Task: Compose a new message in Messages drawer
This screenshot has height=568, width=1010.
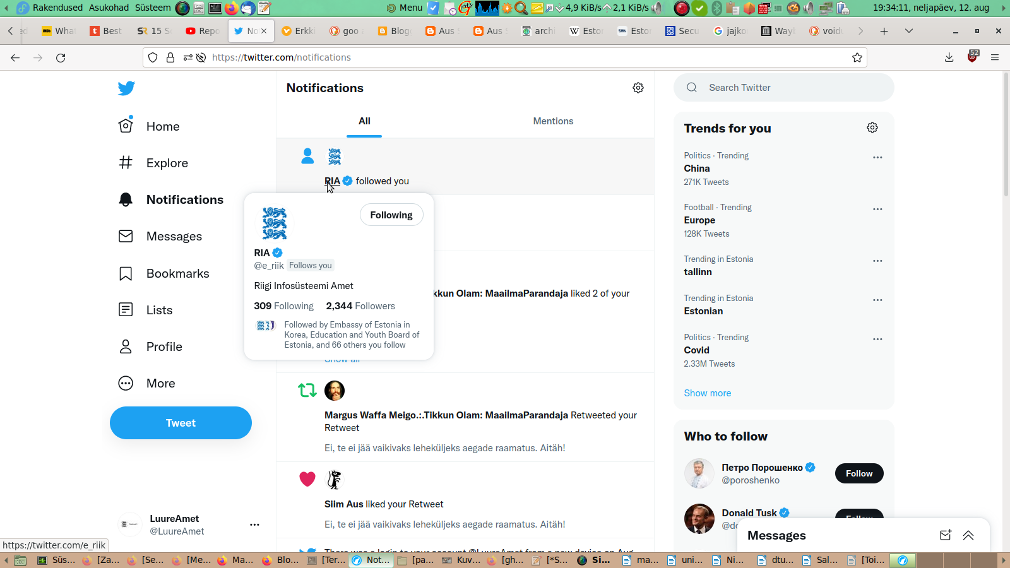Action: click(945, 535)
